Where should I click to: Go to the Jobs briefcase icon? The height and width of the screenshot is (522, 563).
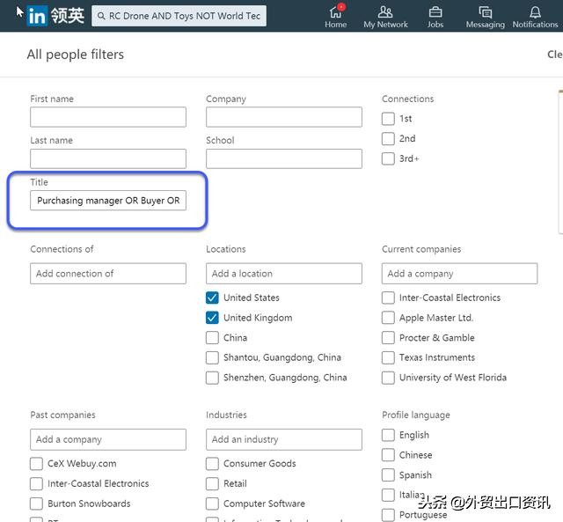click(x=435, y=12)
